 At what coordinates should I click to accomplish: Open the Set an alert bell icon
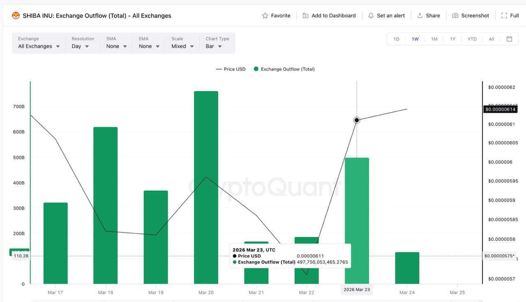(372, 15)
